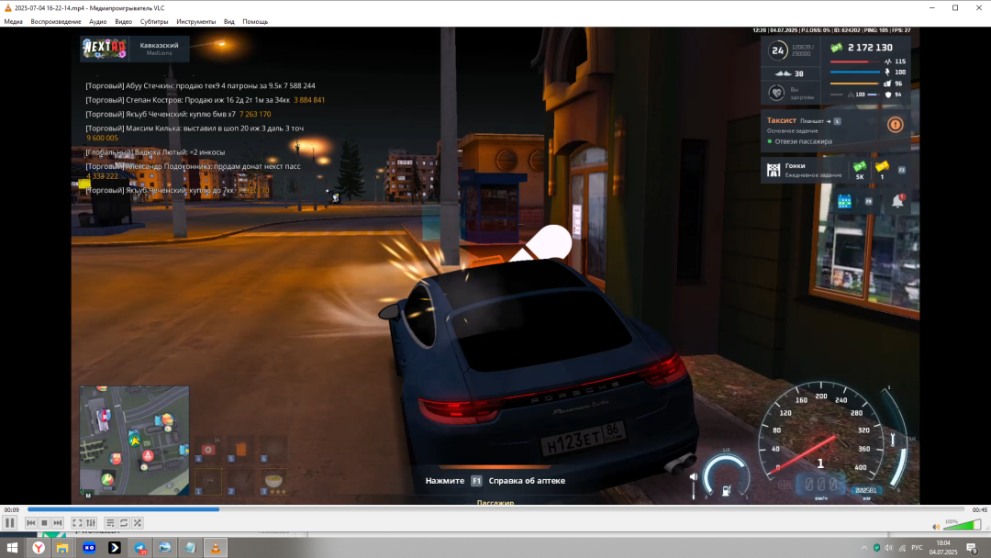The height and width of the screenshot is (558, 991).
Task: Close the VLC window
Action: [979, 7]
